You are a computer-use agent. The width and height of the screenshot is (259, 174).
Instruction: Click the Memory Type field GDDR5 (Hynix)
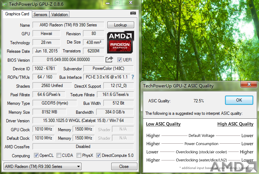pyautogui.click(x=55, y=103)
